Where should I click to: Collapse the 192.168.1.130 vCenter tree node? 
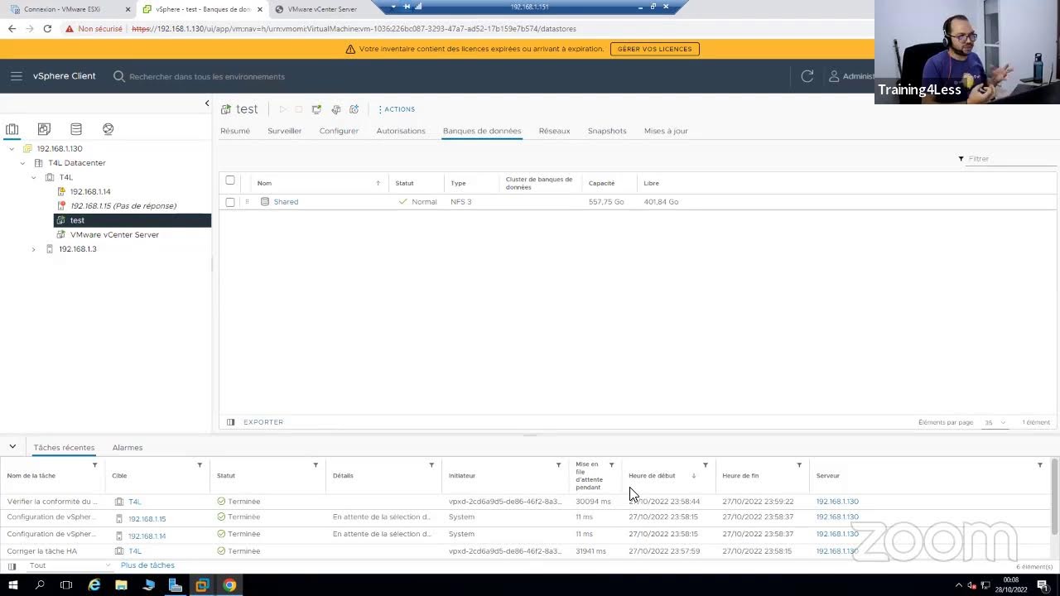[12, 149]
